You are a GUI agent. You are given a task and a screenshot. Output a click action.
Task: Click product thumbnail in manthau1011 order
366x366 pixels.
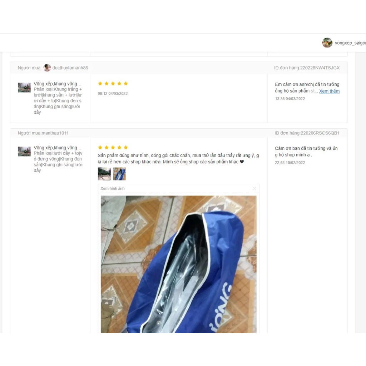(x=24, y=151)
